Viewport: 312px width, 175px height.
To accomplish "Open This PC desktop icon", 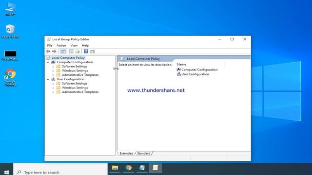I will pos(10,9).
